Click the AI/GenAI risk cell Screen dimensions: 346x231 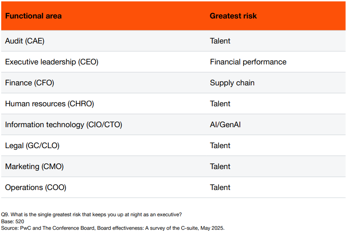pos(225,125)
